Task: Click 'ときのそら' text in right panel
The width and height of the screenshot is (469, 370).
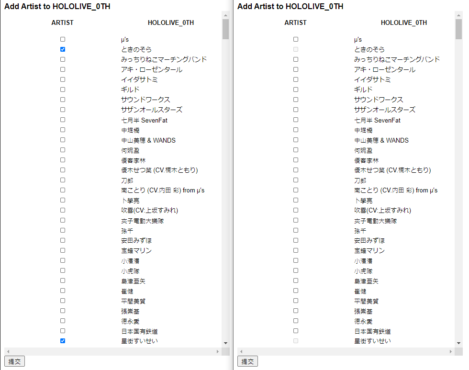Action: click(x=369, y=49)
